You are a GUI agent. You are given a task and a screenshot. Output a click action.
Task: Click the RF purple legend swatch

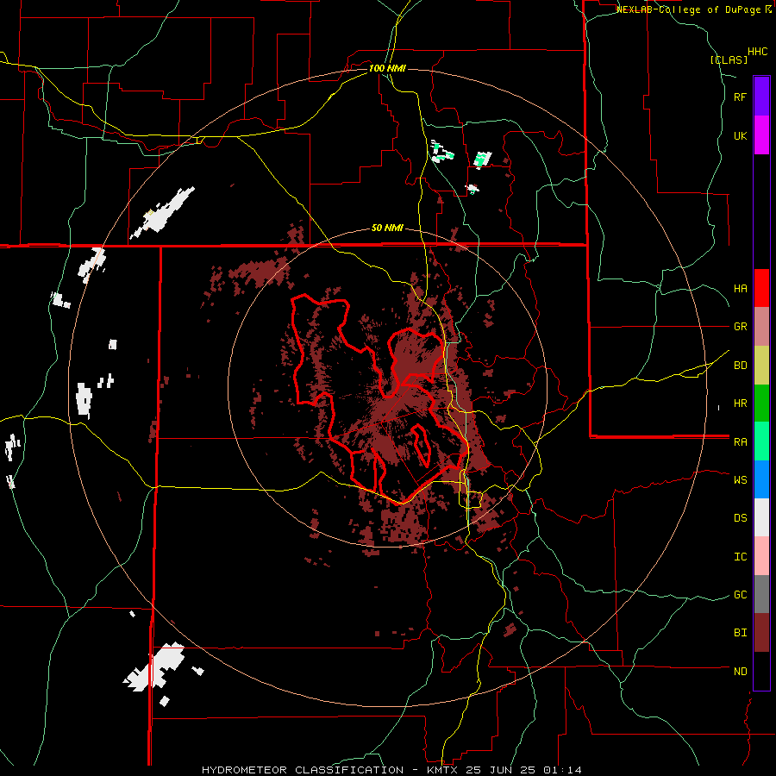(761, 97)
